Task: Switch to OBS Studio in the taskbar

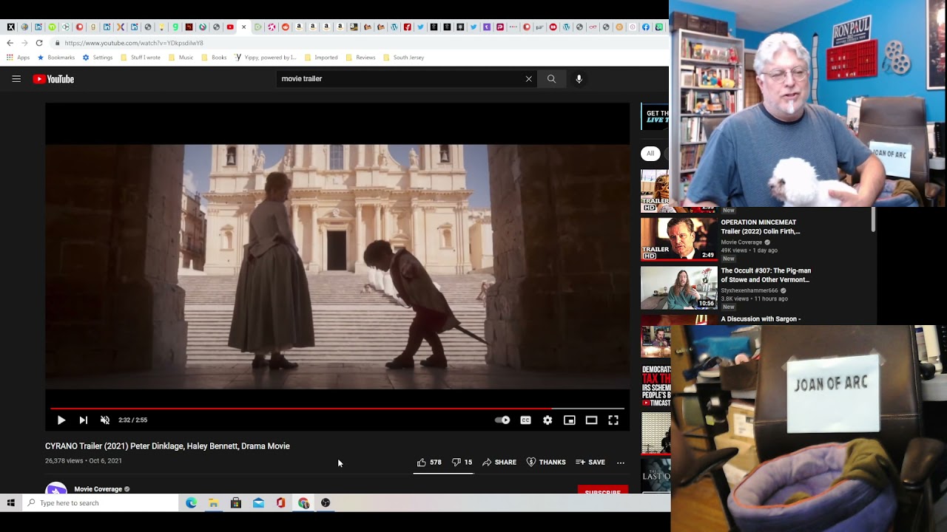Action: coord(326,503)
